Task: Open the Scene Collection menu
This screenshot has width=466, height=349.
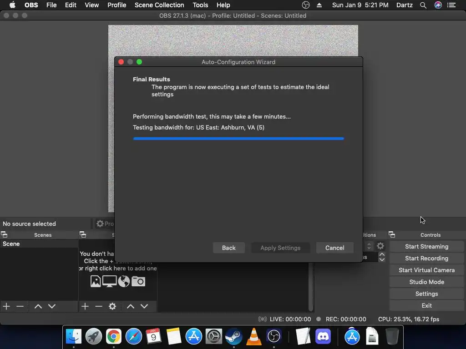Action: [x=159, y=5]
